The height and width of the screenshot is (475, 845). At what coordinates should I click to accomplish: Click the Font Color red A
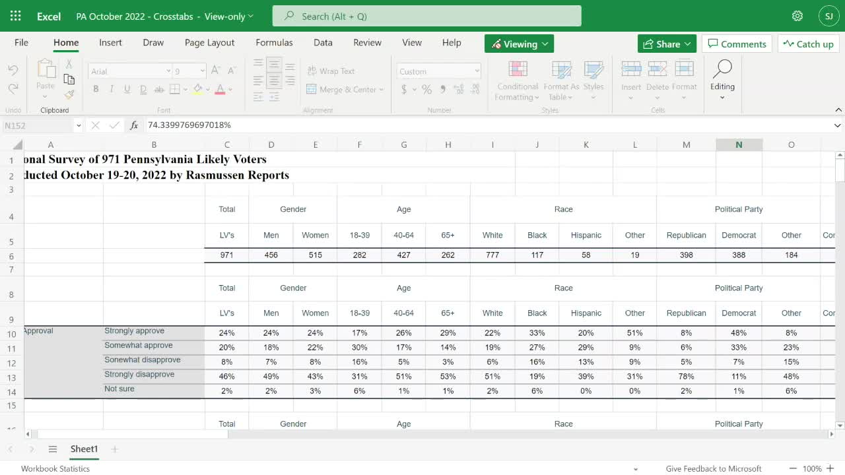(220, 89)
